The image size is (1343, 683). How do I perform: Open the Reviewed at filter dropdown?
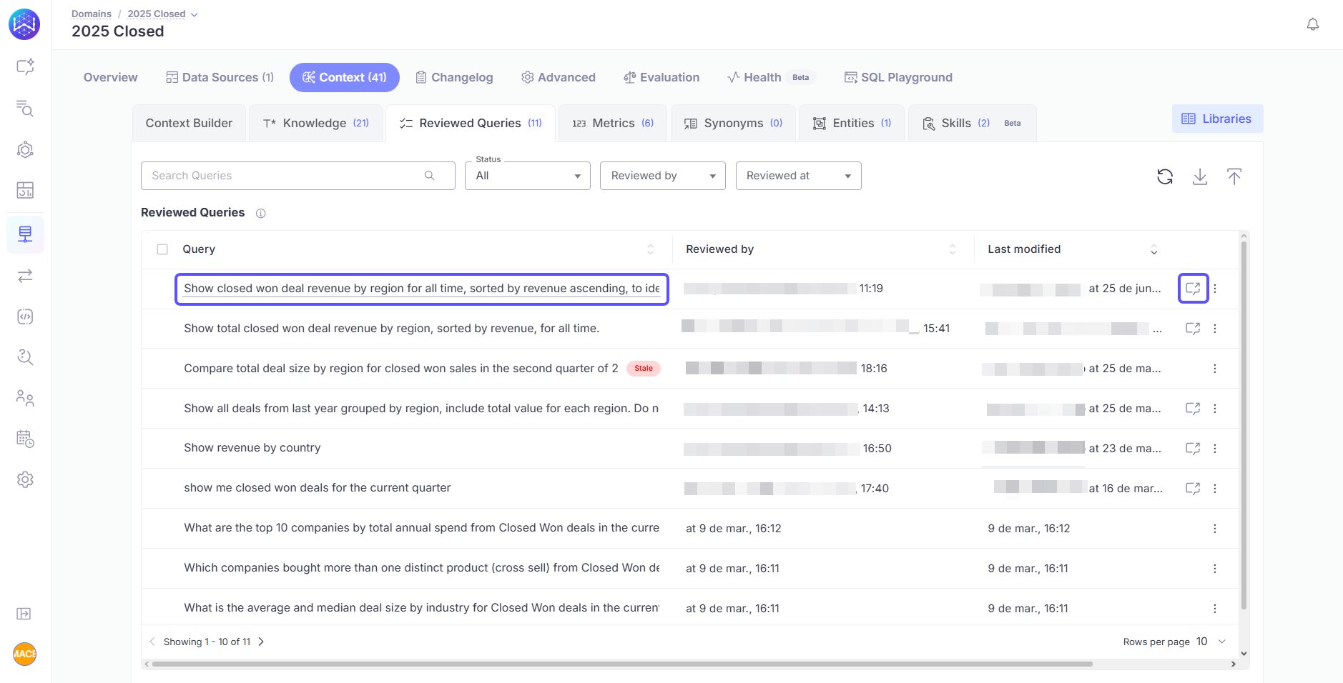point(798,176)
